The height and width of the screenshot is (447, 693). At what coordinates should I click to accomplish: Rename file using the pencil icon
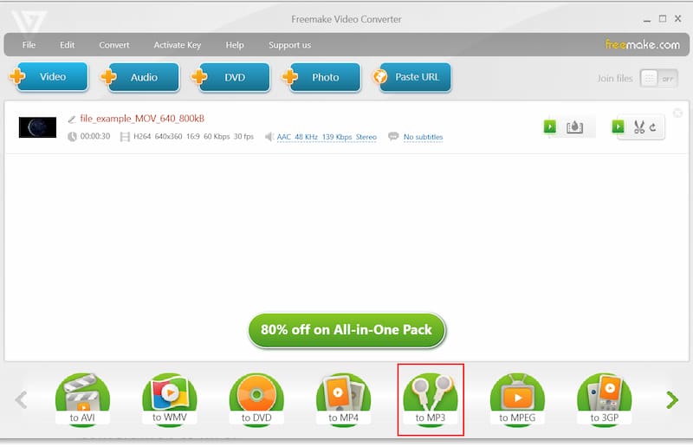pos(71,119)
